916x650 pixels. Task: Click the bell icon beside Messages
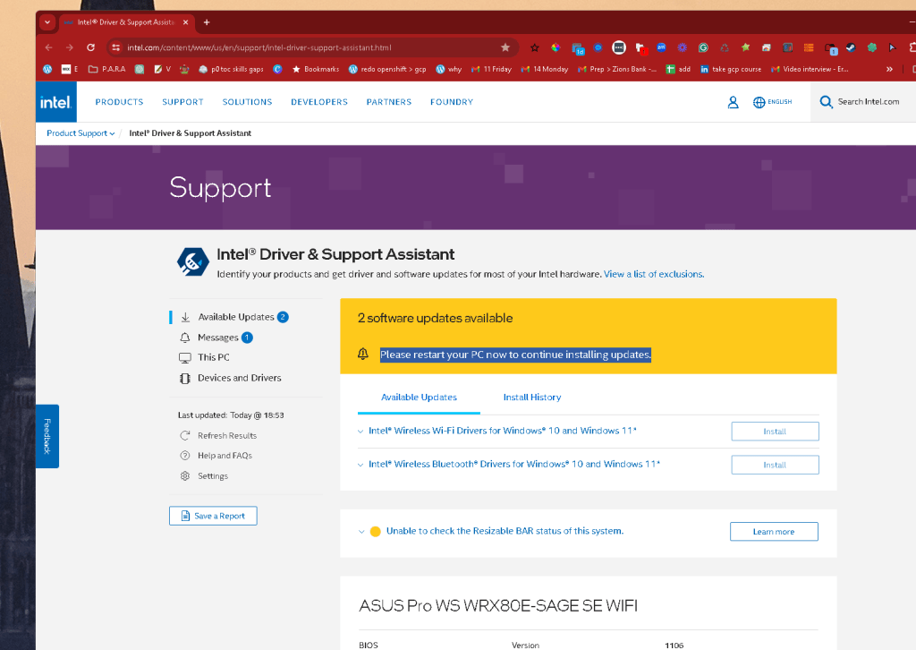pos(185,338)
